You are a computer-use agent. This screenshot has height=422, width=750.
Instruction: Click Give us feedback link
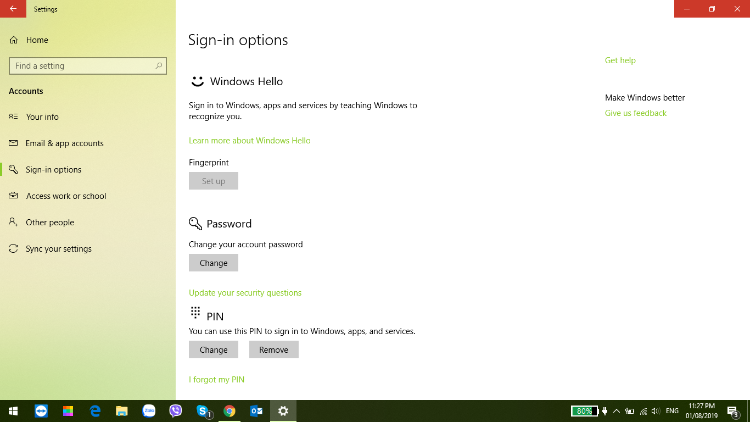pyautogui.click(x=636, y=113)
